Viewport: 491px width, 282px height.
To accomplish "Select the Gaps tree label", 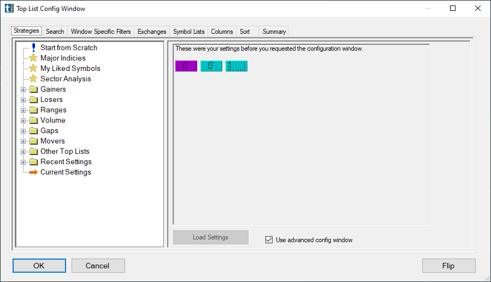I will [x=50, y=130].
